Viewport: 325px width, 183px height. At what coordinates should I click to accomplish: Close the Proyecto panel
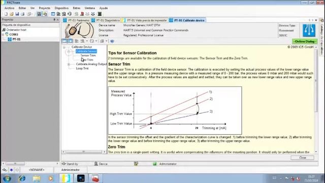click(58, 19)
